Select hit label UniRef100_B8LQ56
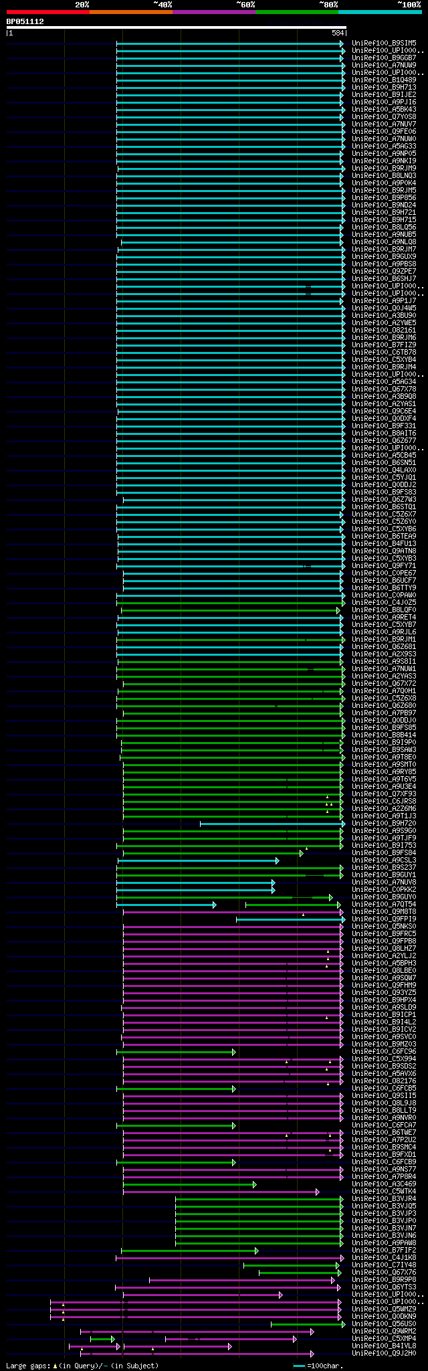The image size is (428, 1371). coord(384,227)
